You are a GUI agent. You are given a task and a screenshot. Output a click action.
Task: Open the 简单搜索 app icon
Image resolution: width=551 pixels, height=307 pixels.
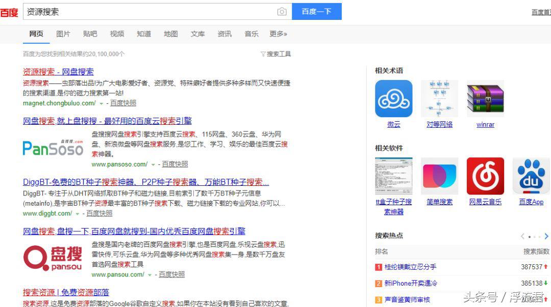coord(439,176)
